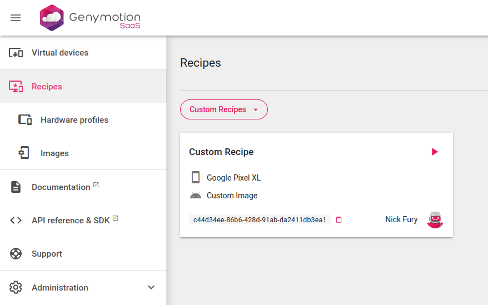Open the Custom Recipes dropdown
This screenshot has height=305, width=488.
224,109
